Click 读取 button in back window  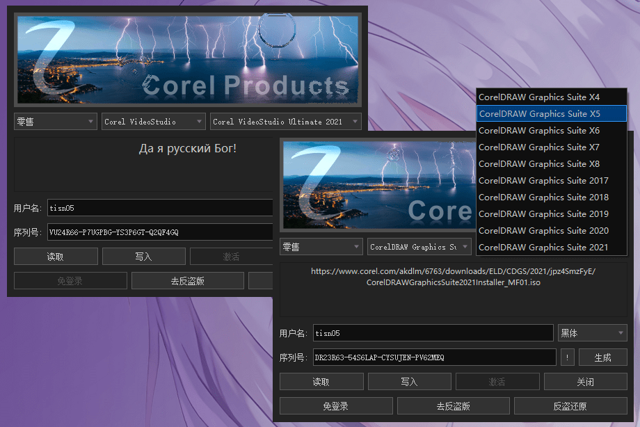(x=56, y=257)
